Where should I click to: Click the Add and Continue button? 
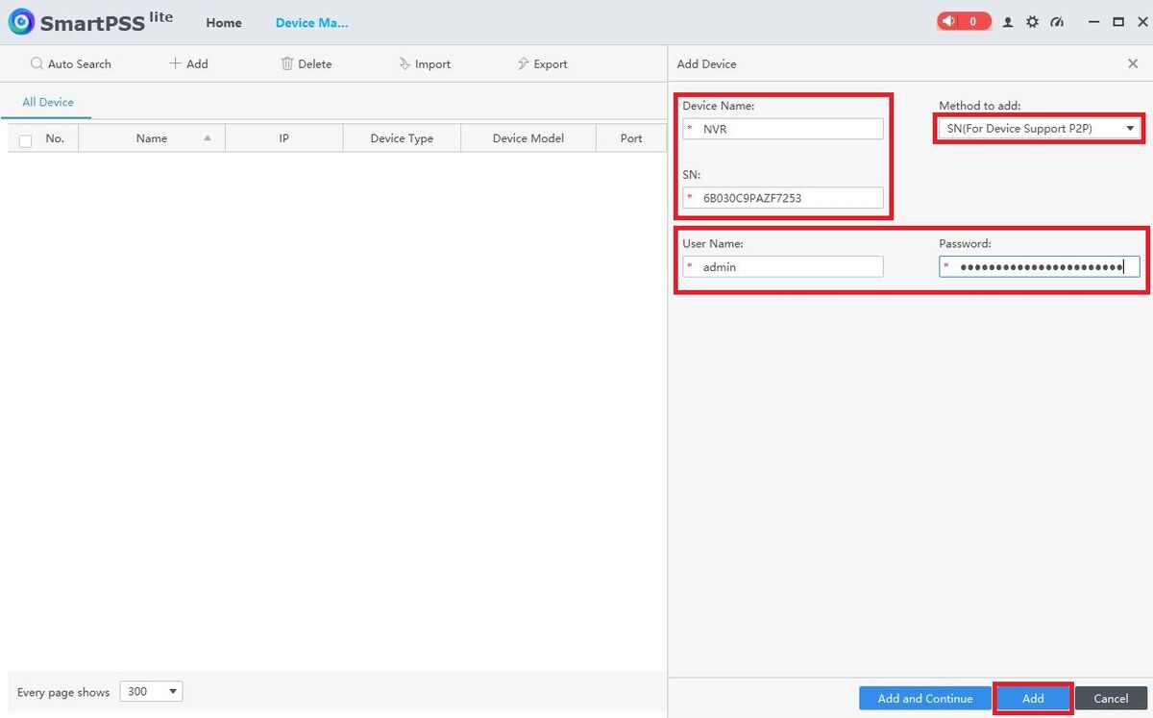coord(925,698)
